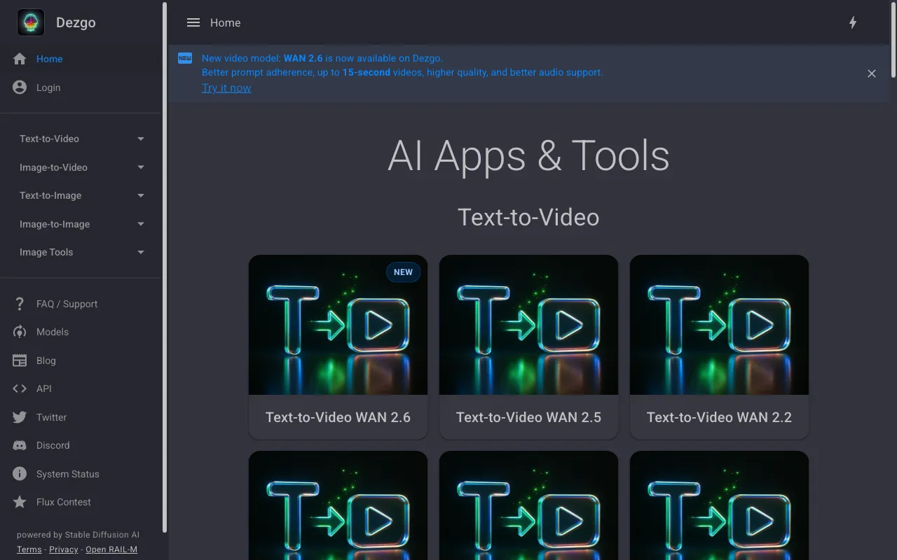Click the Dezgo brand name text
Image resolution: width=897 pixels, height=560 pixels.
point(76,22)
